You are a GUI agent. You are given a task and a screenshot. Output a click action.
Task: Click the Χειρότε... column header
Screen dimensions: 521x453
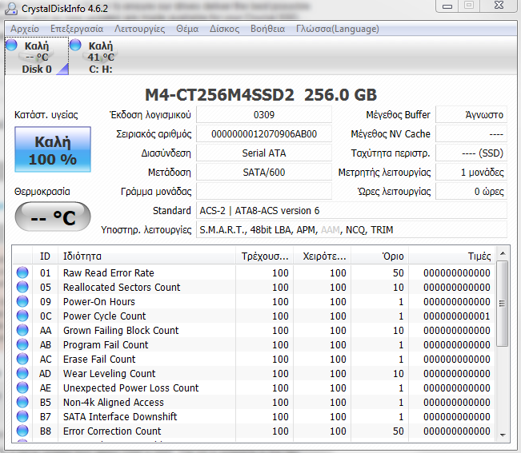[322, 256]
